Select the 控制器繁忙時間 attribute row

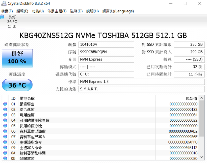click(x=100, y=153)
